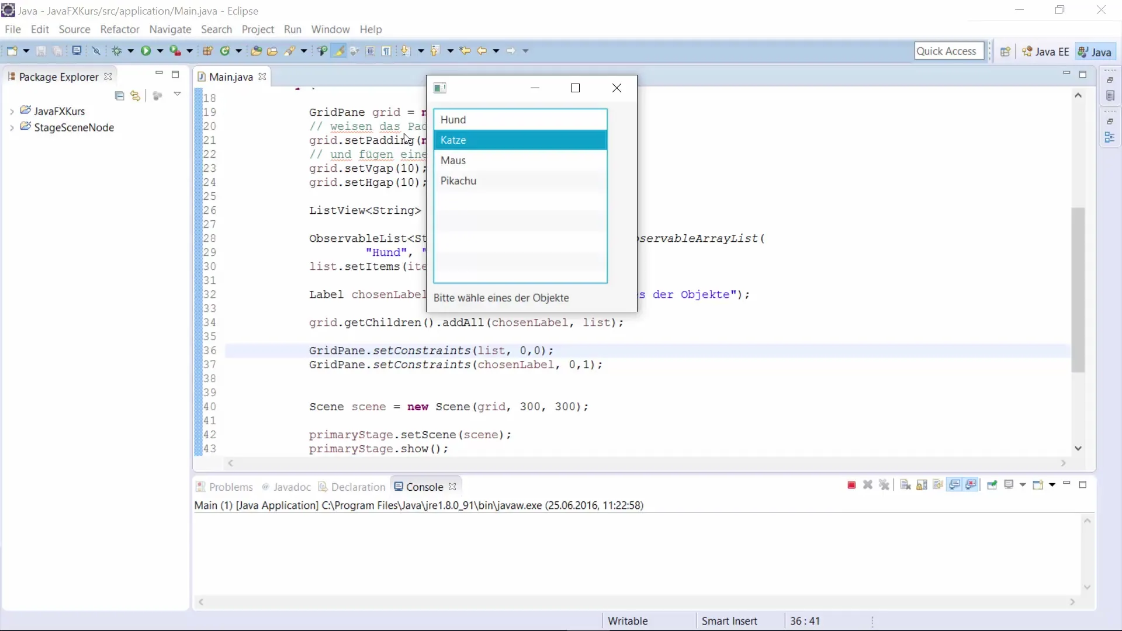
Task: Open the Open Perspective icon
Action: pos(1005,51)
